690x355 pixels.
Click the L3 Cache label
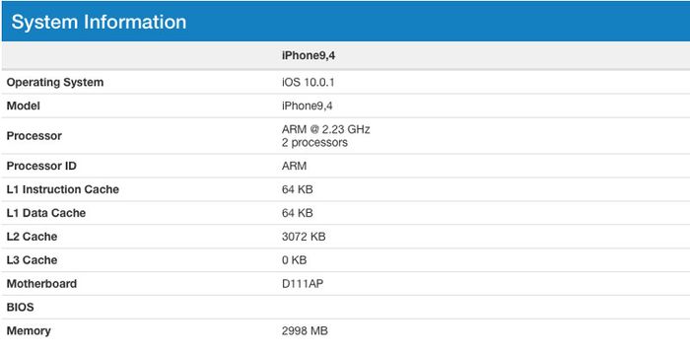32,260
